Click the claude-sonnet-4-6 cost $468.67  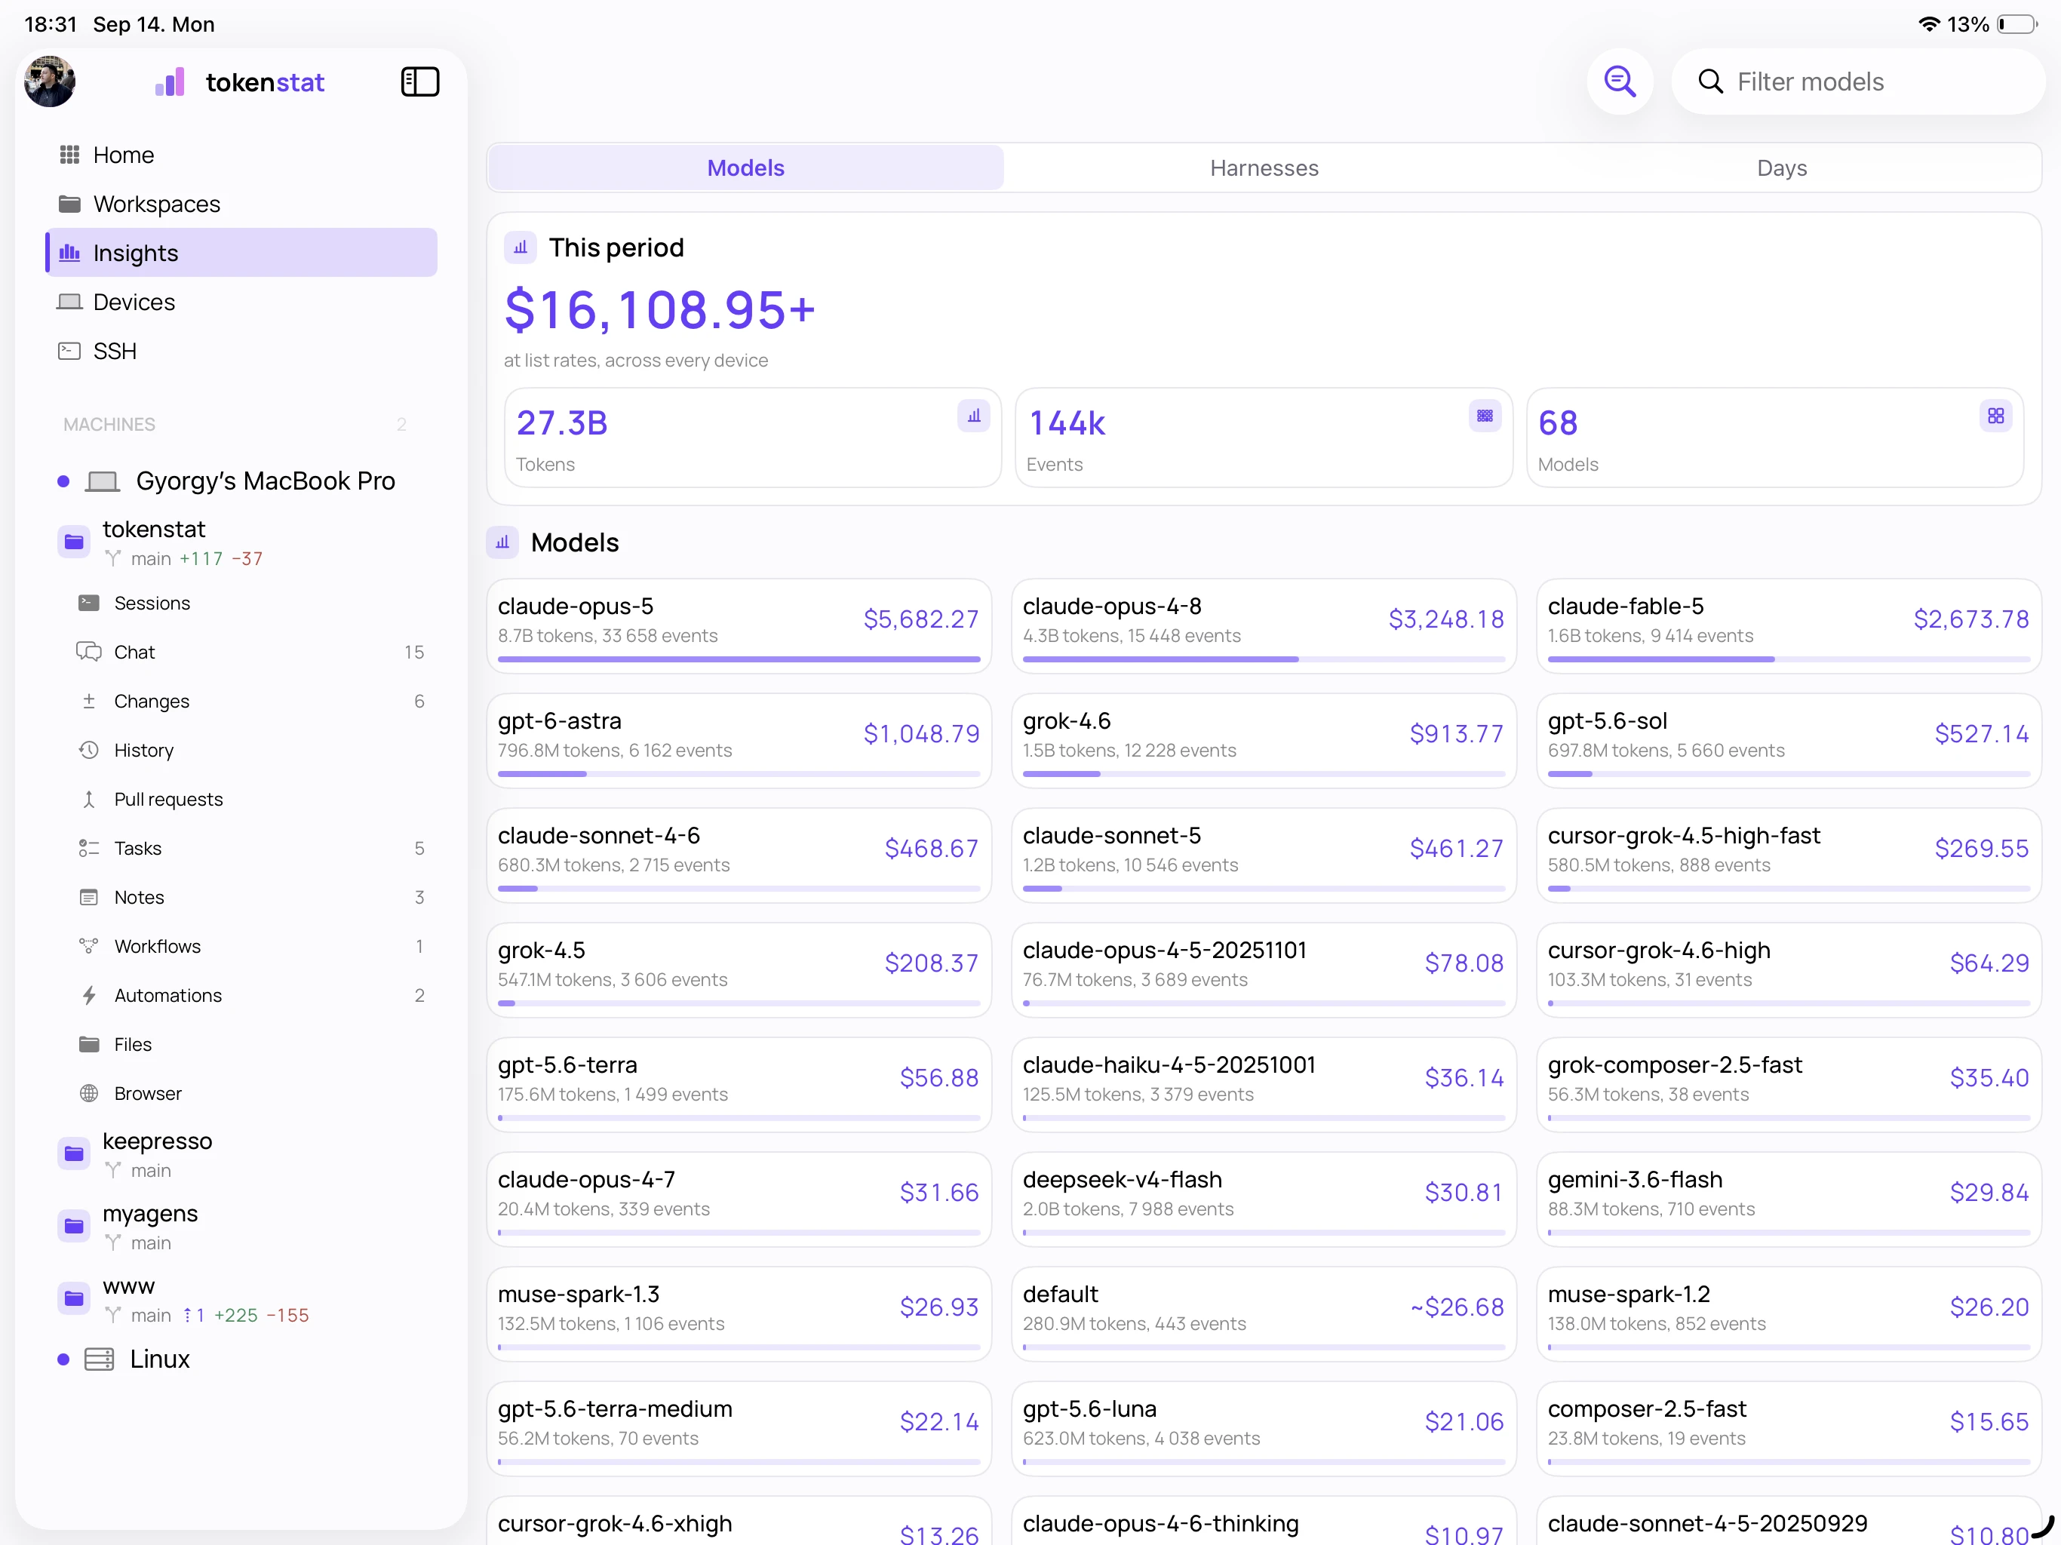pyautogui.click(x=931, y=849)
